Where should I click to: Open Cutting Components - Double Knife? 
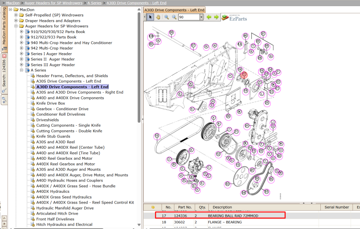coord(69,131)
